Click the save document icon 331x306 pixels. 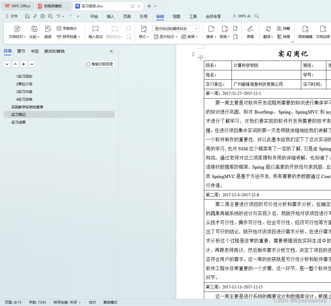click(x=27, y=16)
